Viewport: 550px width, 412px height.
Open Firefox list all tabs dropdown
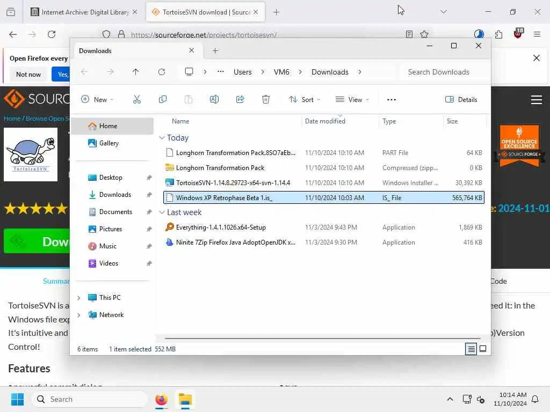[x=443, y=12]
